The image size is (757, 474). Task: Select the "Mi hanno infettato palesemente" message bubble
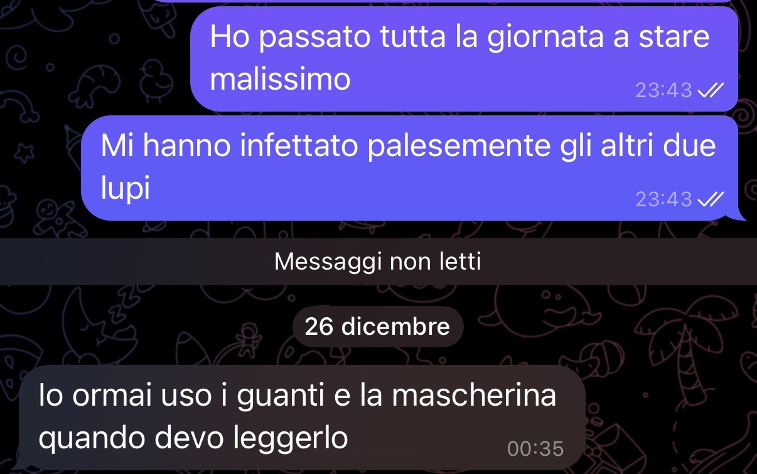click(410, 167)
